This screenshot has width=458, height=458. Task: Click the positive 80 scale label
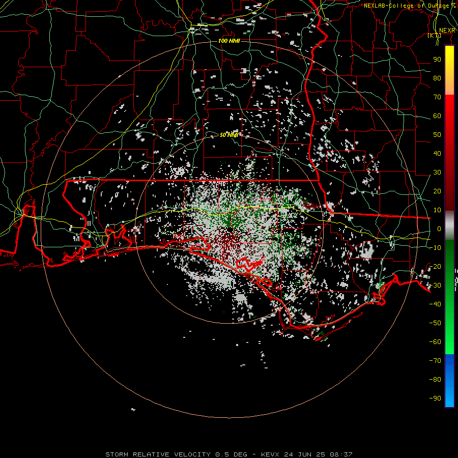click(x=437, y=78)
